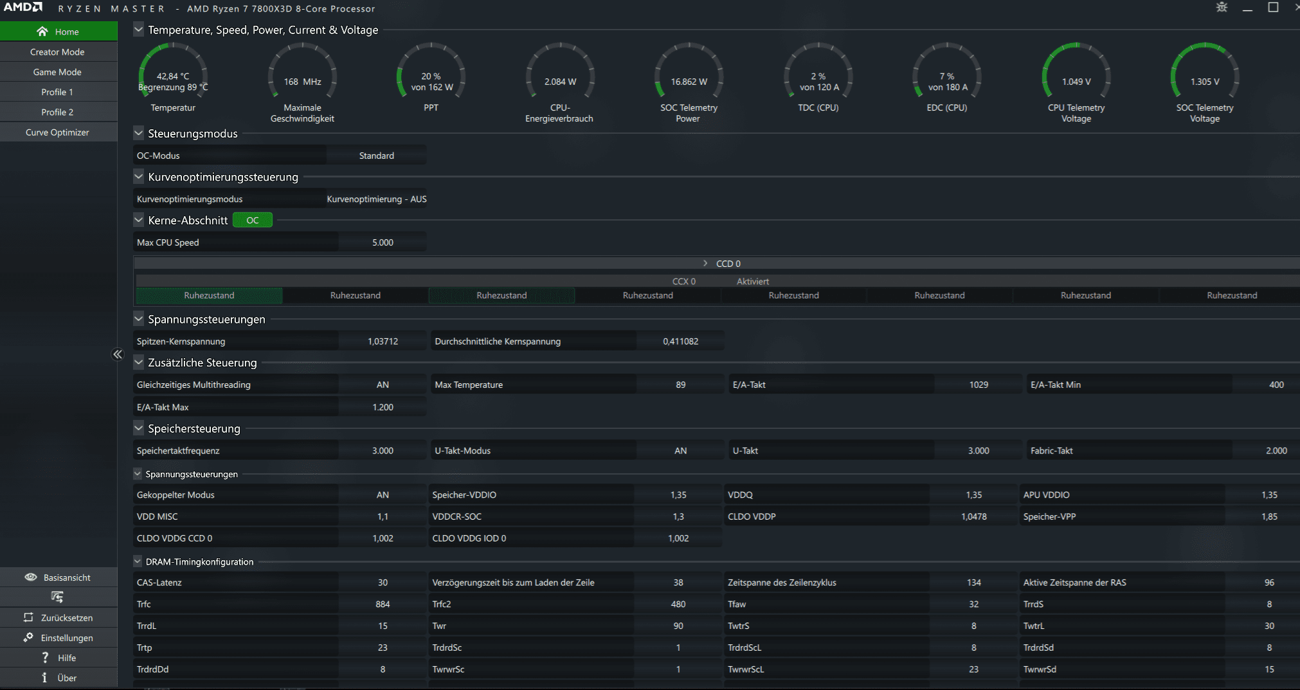This screenshot has width=1300, height=690.
Task: Click the Kurvenoptimierung - AUS value
Action: [x=377, y=199]
